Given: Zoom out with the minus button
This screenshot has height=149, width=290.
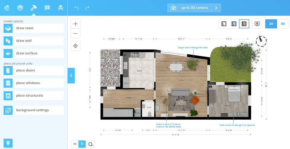Looking at the screenshot, I should (x=76, y=34).
